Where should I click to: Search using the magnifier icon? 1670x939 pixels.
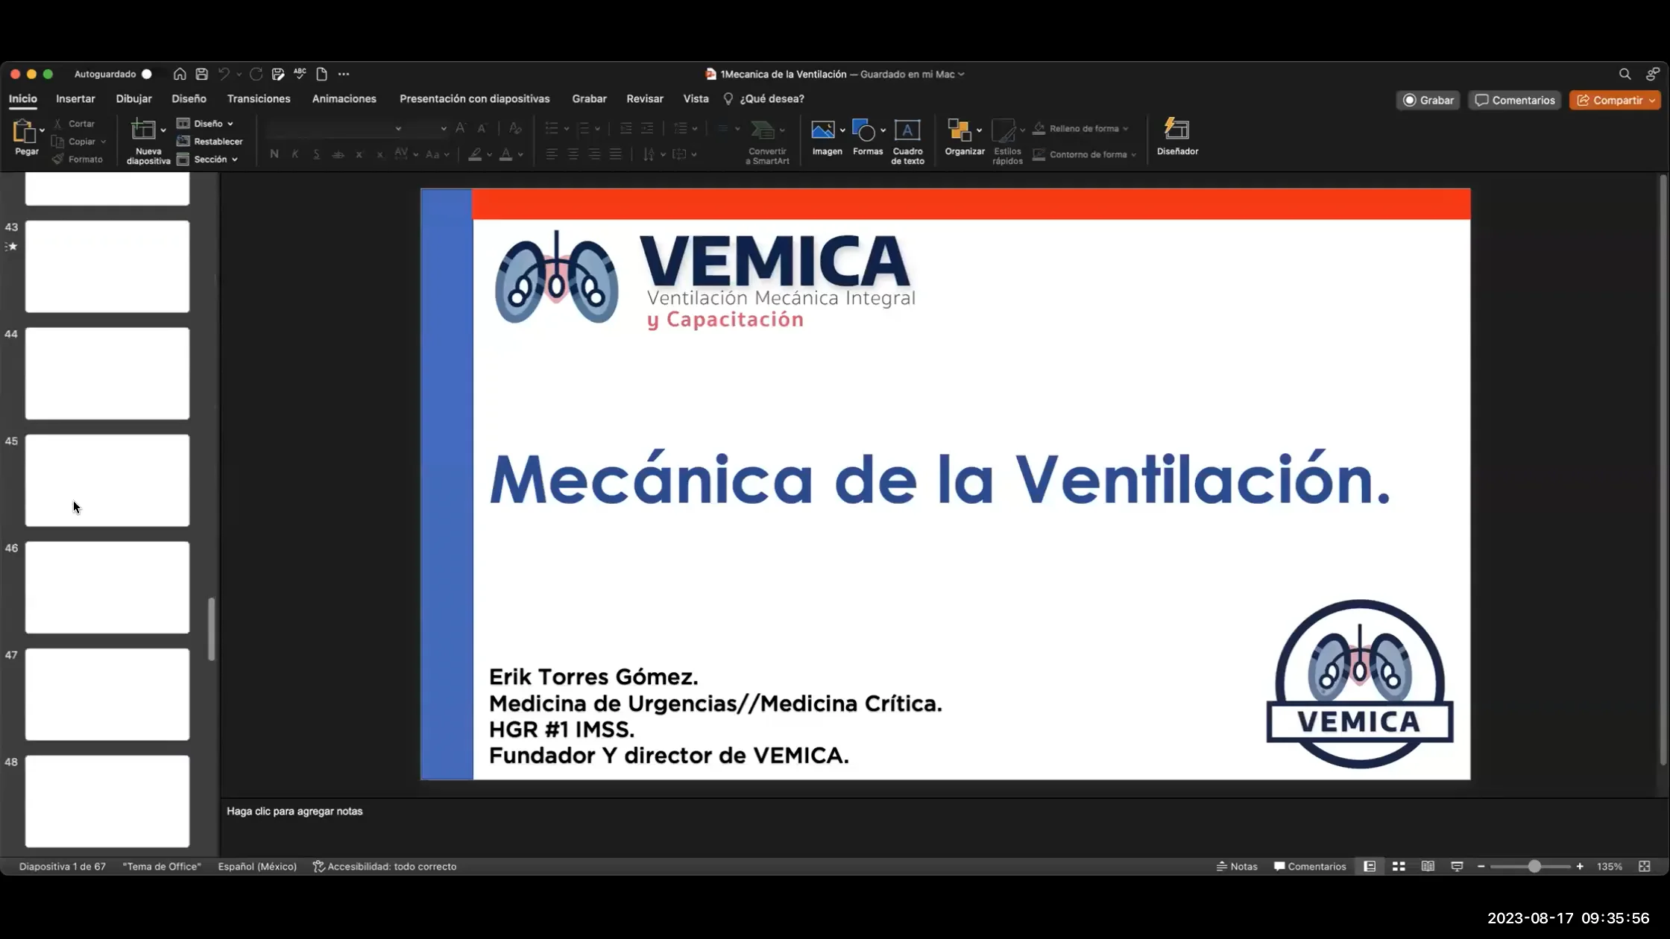1625,74
